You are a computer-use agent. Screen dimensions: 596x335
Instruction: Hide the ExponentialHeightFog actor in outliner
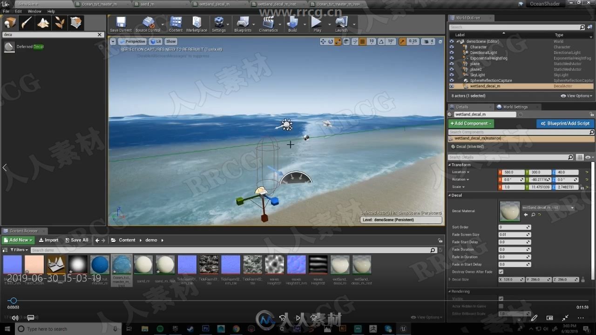point(451,58)
